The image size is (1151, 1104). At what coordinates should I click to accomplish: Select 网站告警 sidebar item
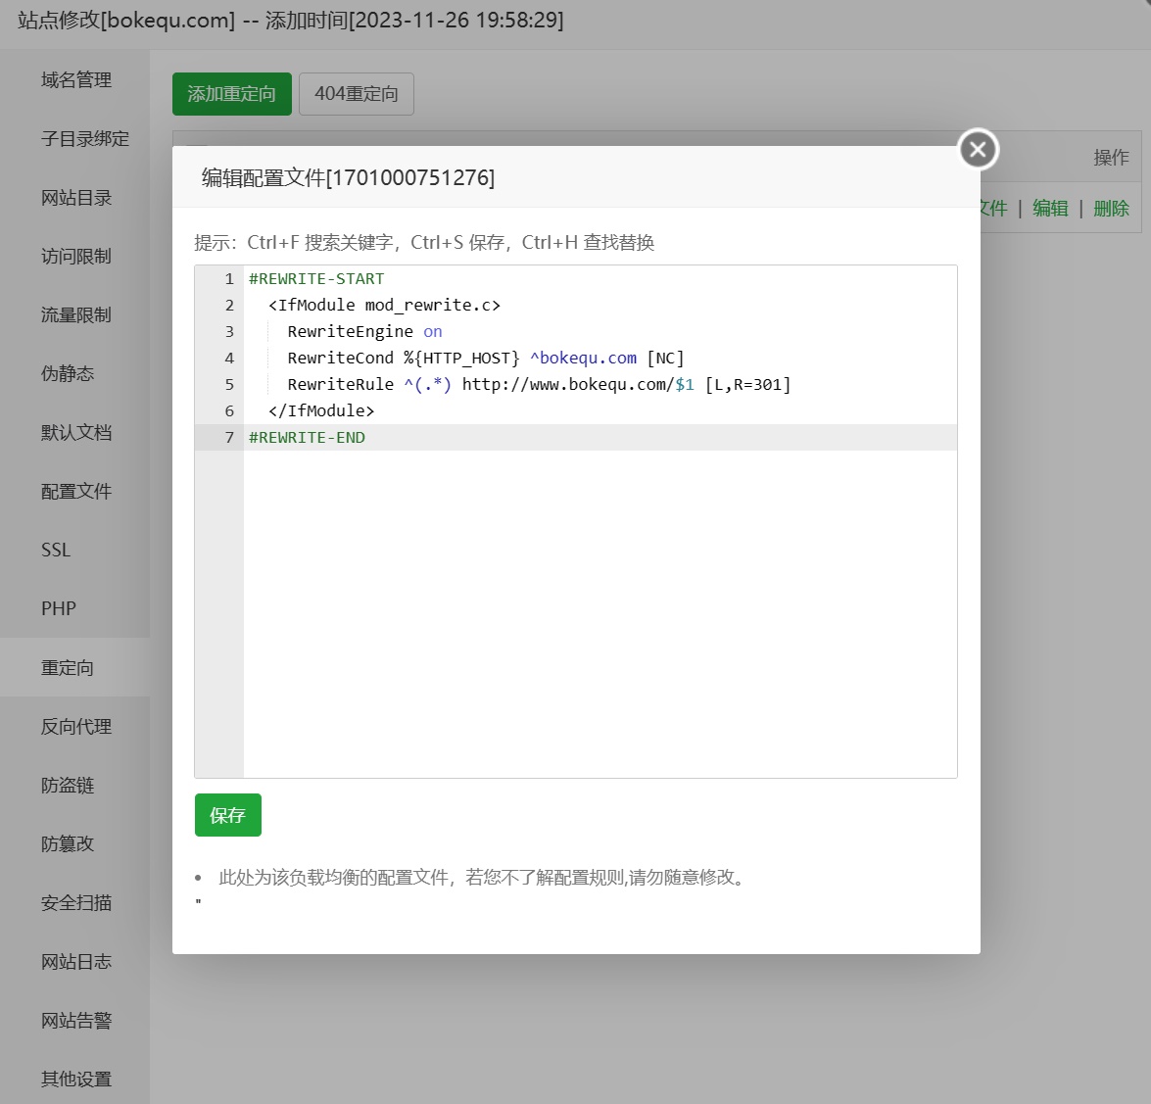pos(75,1021)
